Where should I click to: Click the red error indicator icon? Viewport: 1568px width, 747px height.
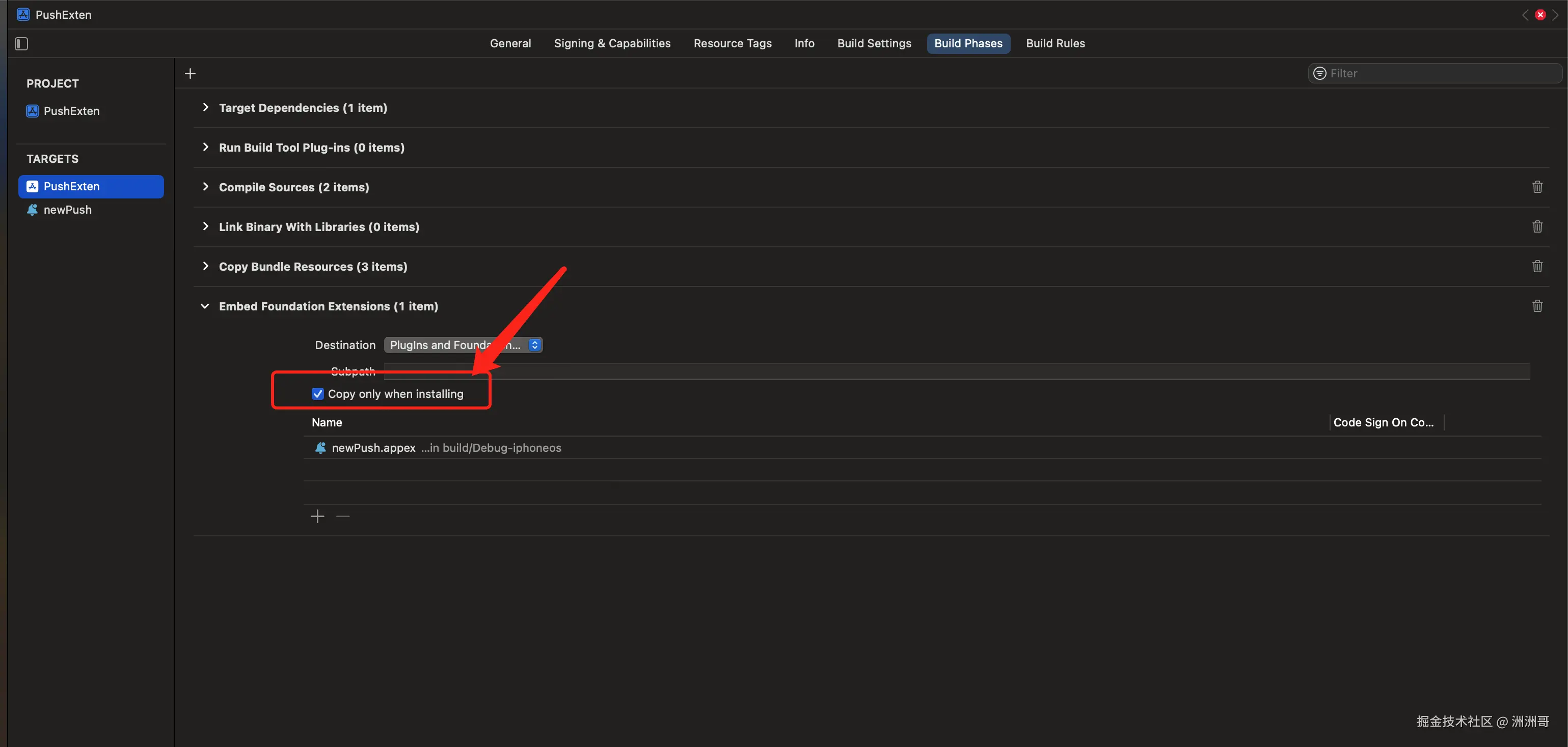[1540, 15]
